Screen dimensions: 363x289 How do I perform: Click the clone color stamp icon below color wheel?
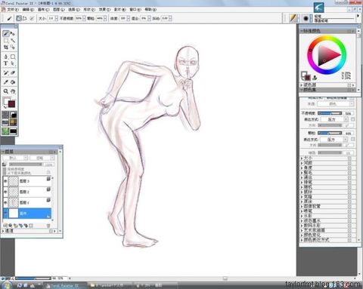point(315,78)
